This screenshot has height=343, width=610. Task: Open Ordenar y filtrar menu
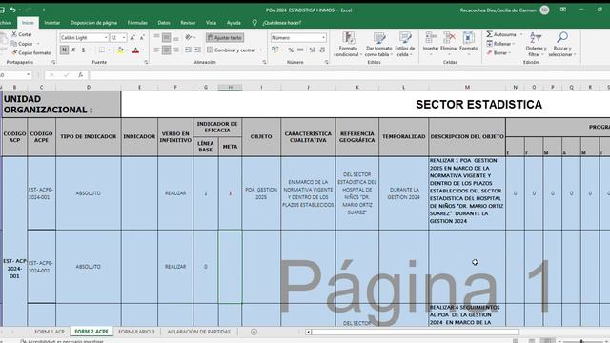[536, 45]
